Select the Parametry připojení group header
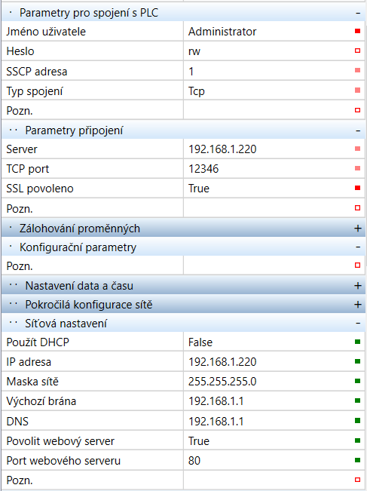Viewport: 367px width, 491px height. [x=183, y=130]
